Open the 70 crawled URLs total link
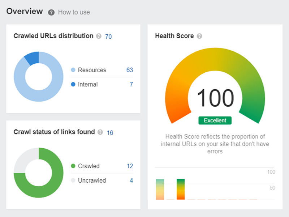 tap(108, 37)
